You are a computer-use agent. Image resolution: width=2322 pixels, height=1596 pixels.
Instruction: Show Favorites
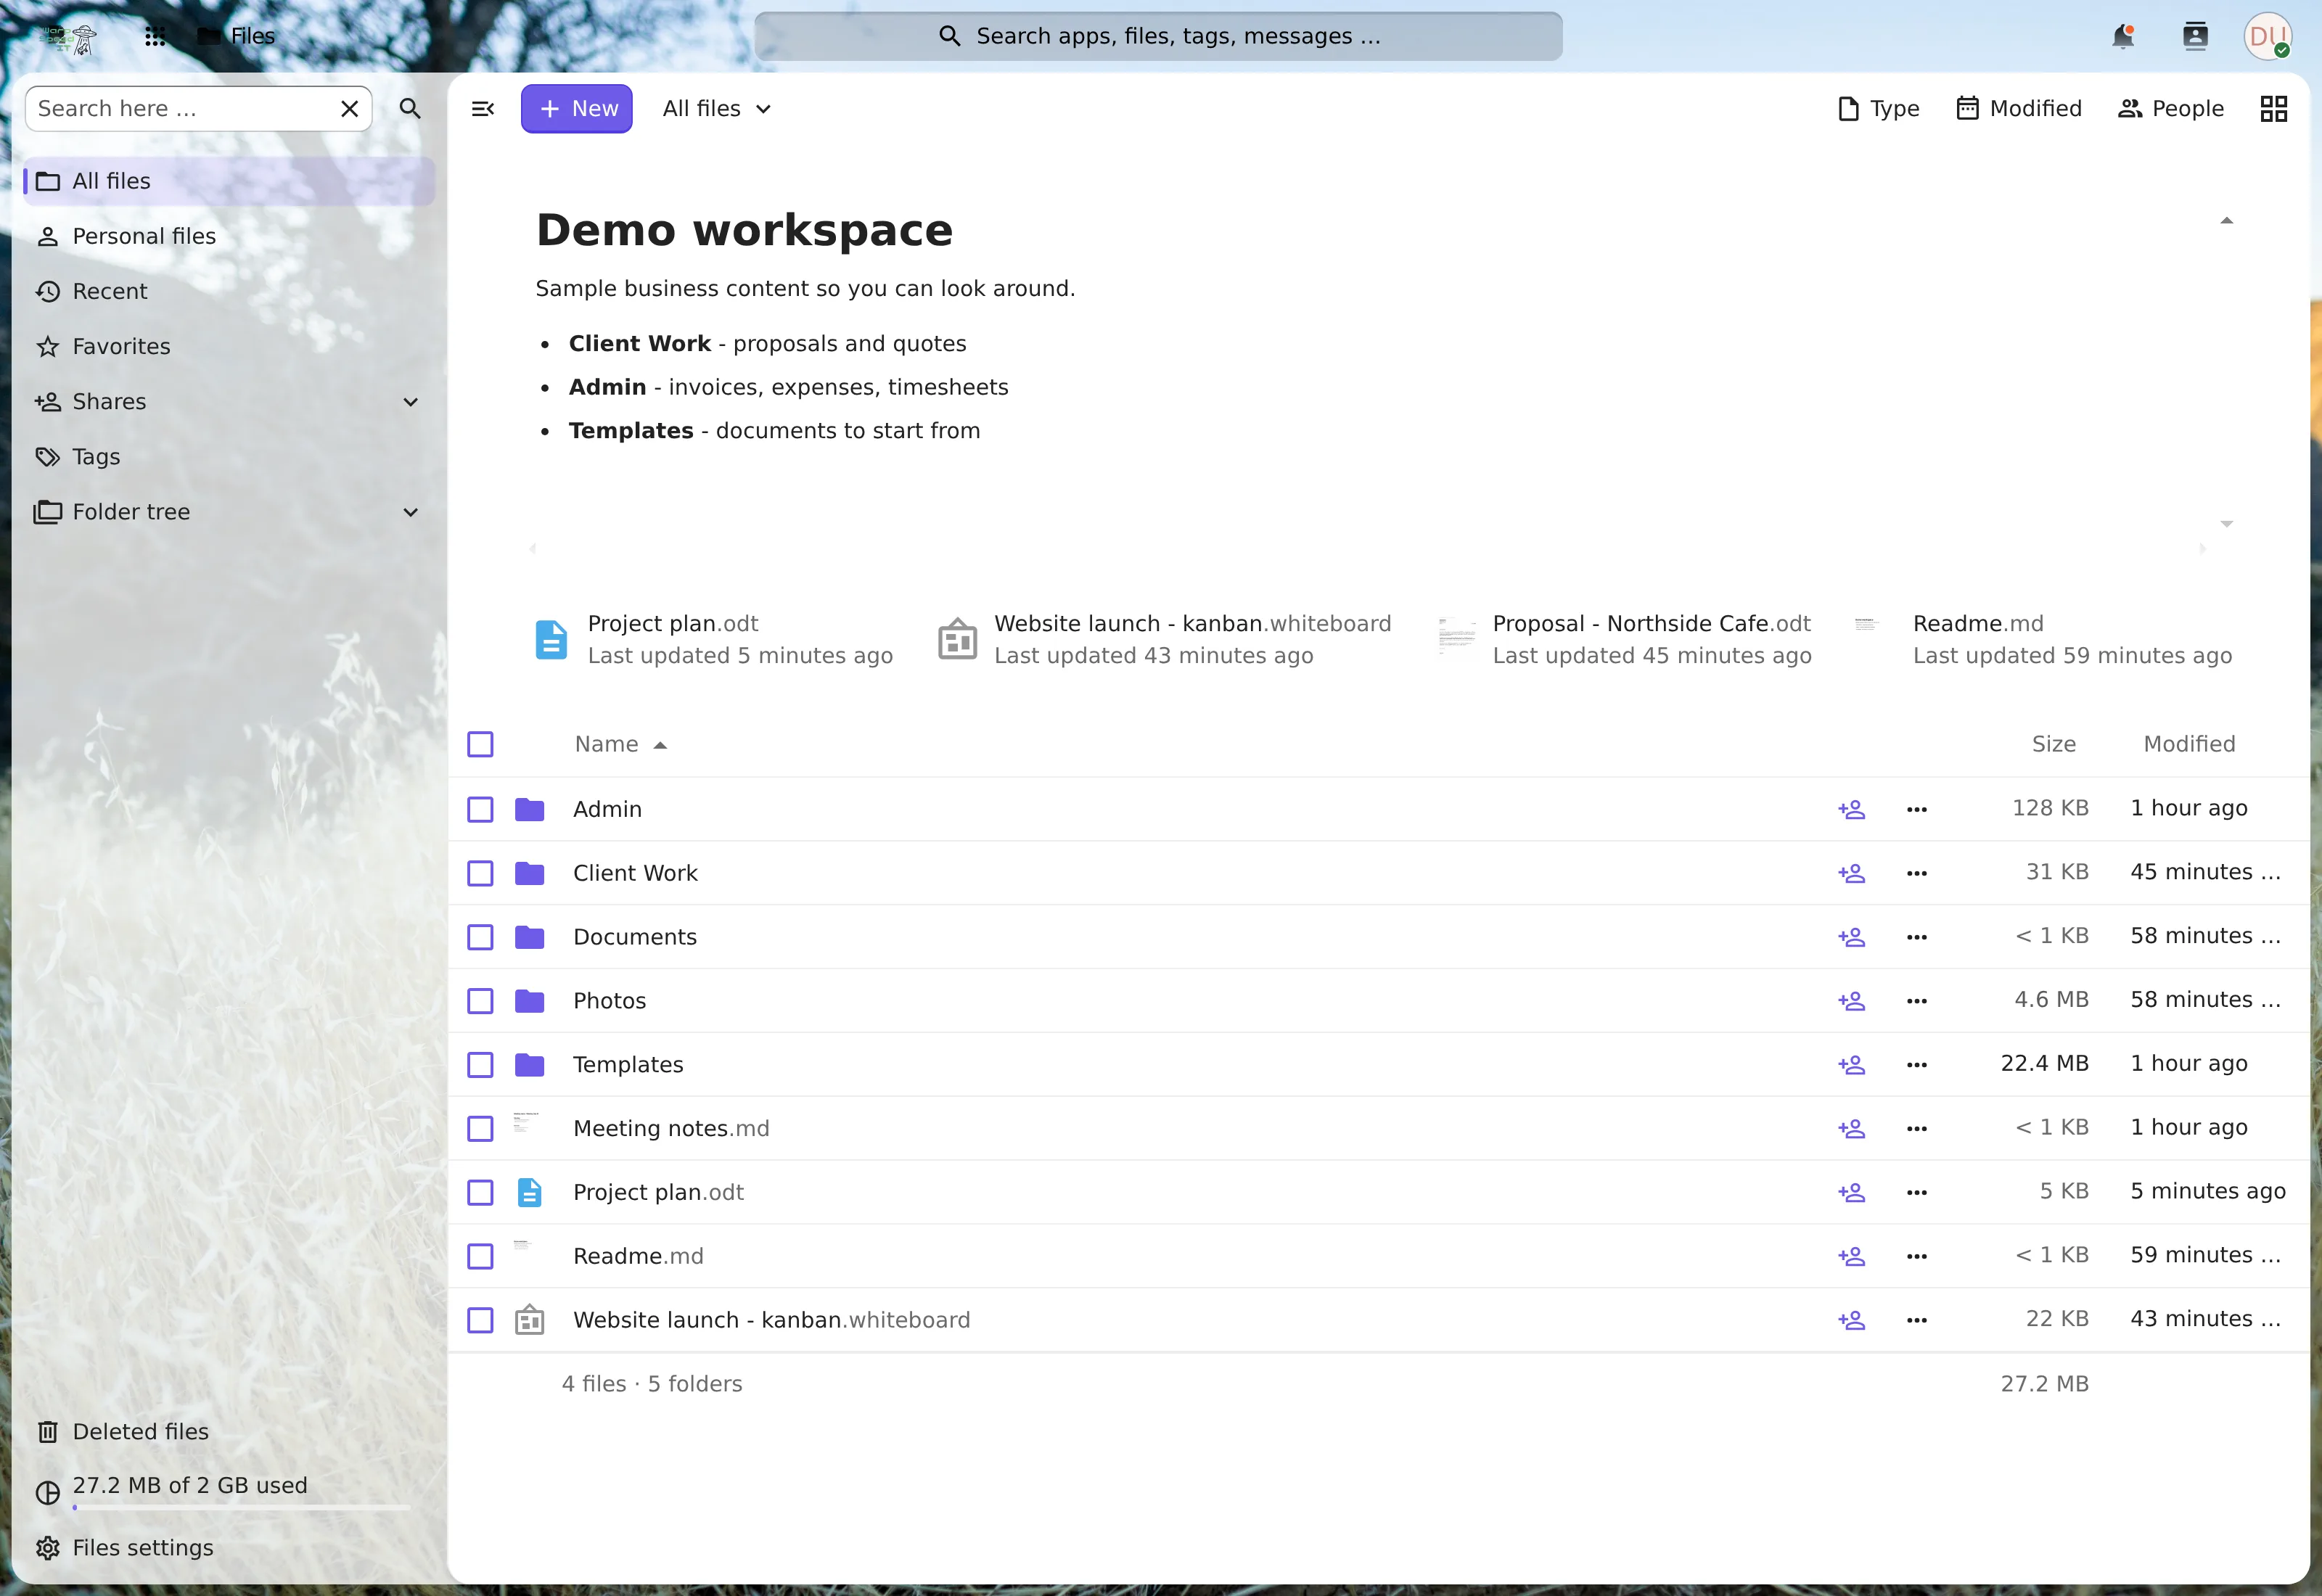tap(229, 346)
